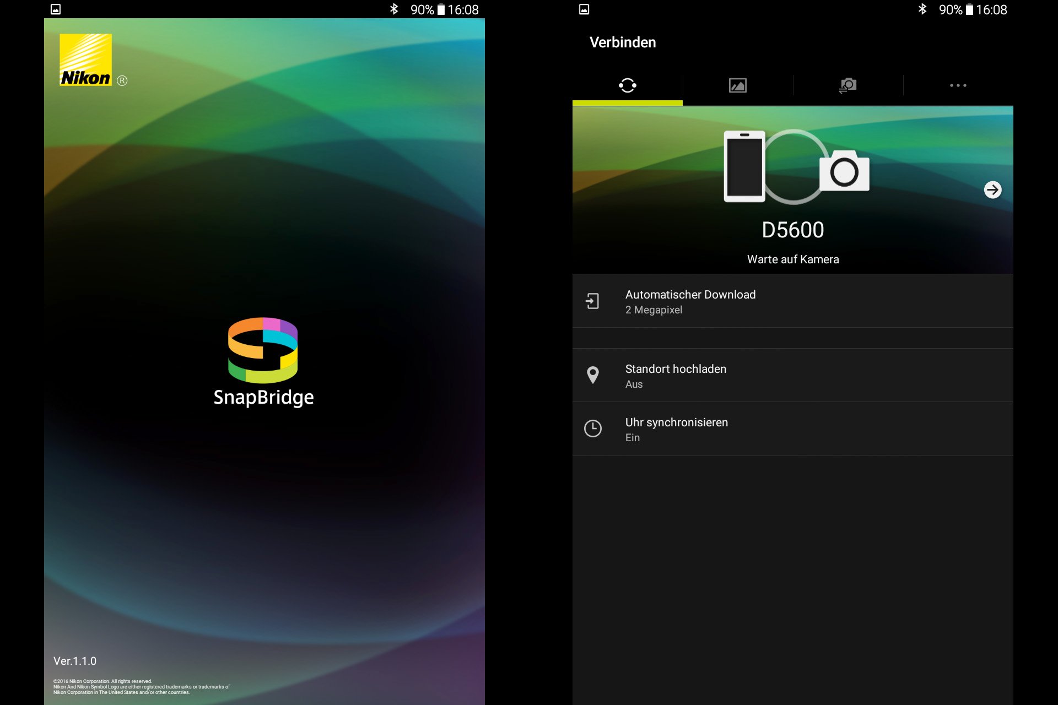
Task: Tap the download icon beside Automatischer Download
Action: (x=592, y=301)
